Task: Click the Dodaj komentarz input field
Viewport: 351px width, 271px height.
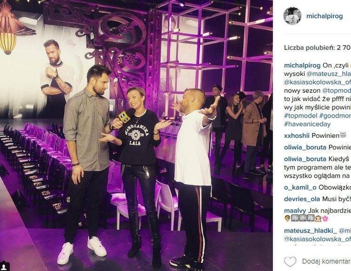Action: (326, 262)
